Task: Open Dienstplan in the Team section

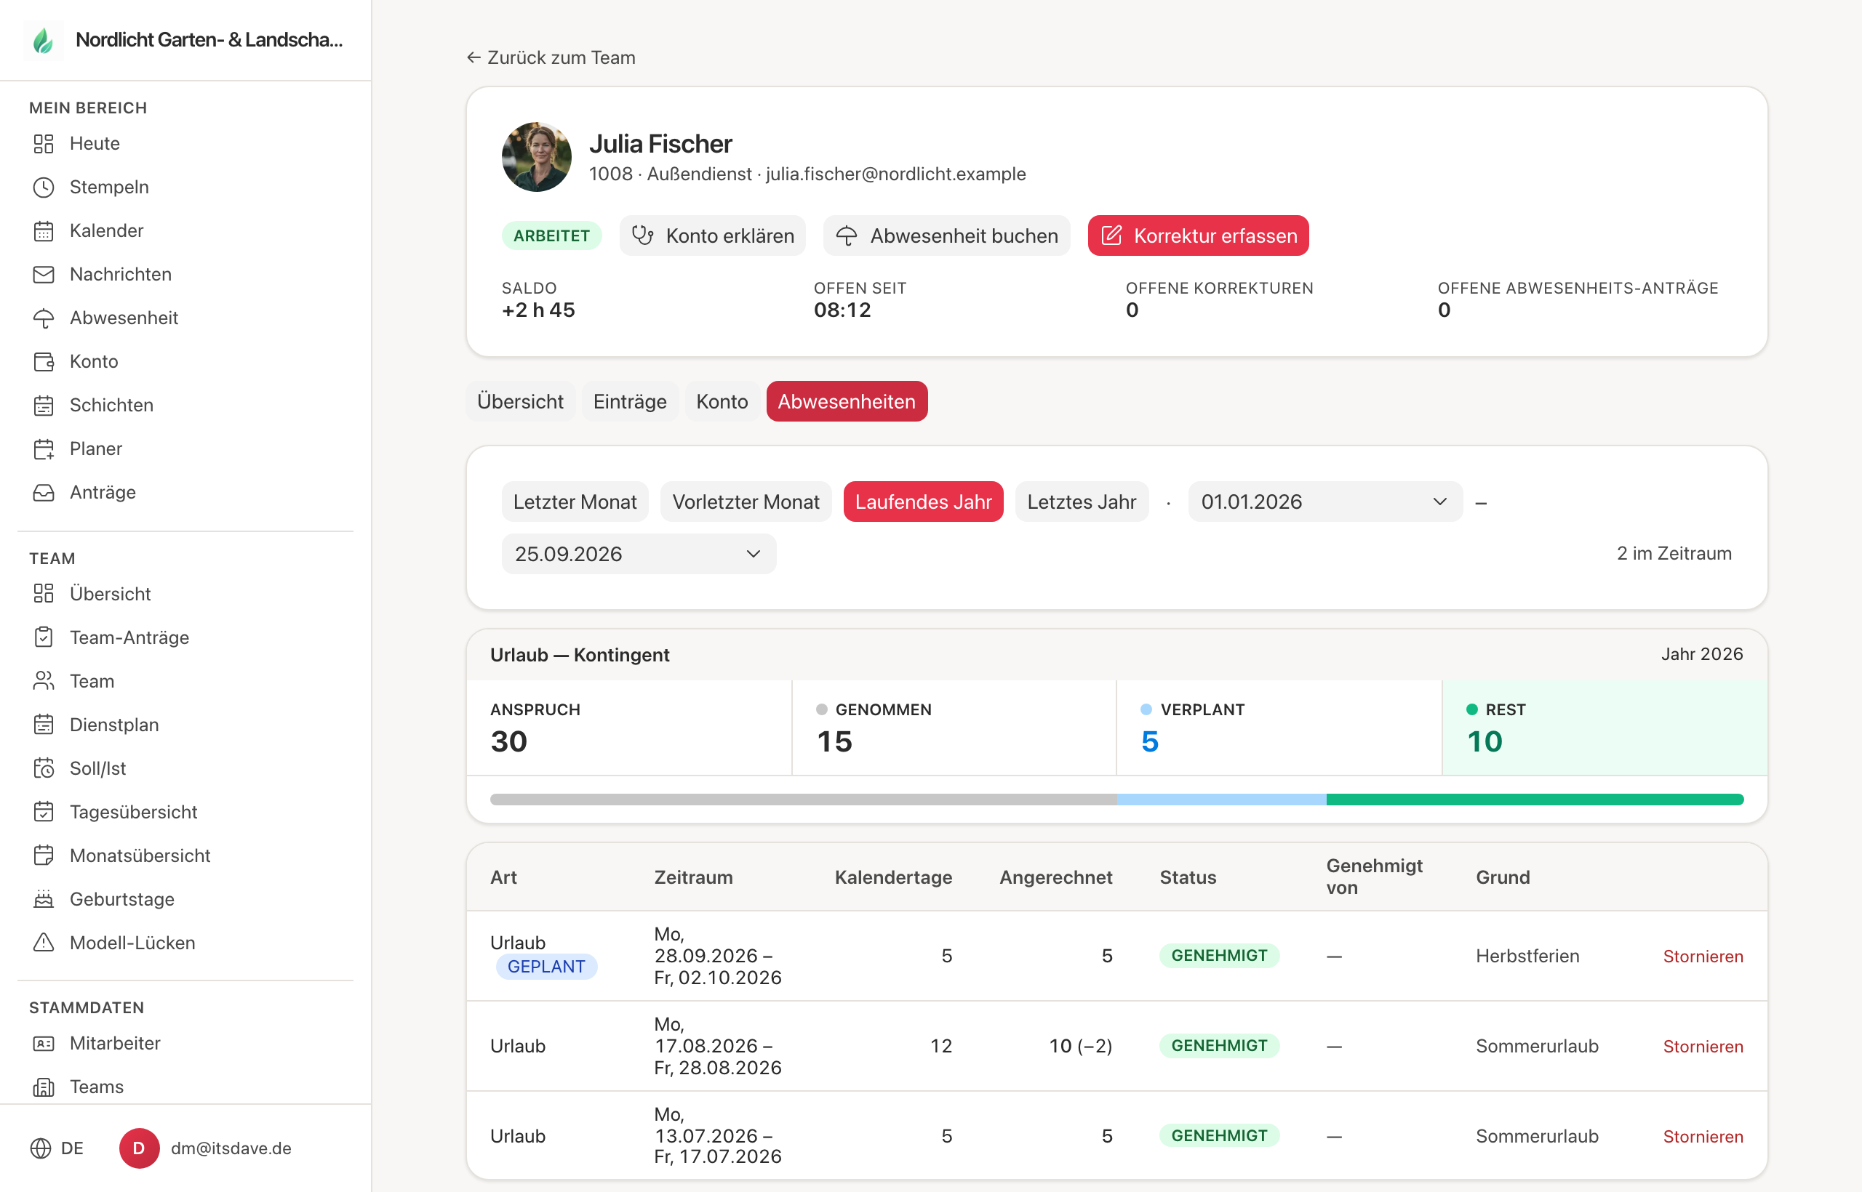Action: pos(114,725)
